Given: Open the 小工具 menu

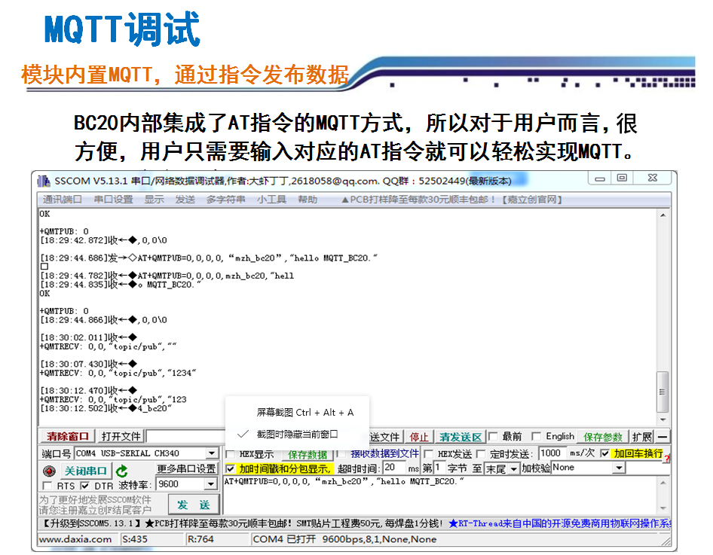Looking at the screenshot, I should coord(271,200).
